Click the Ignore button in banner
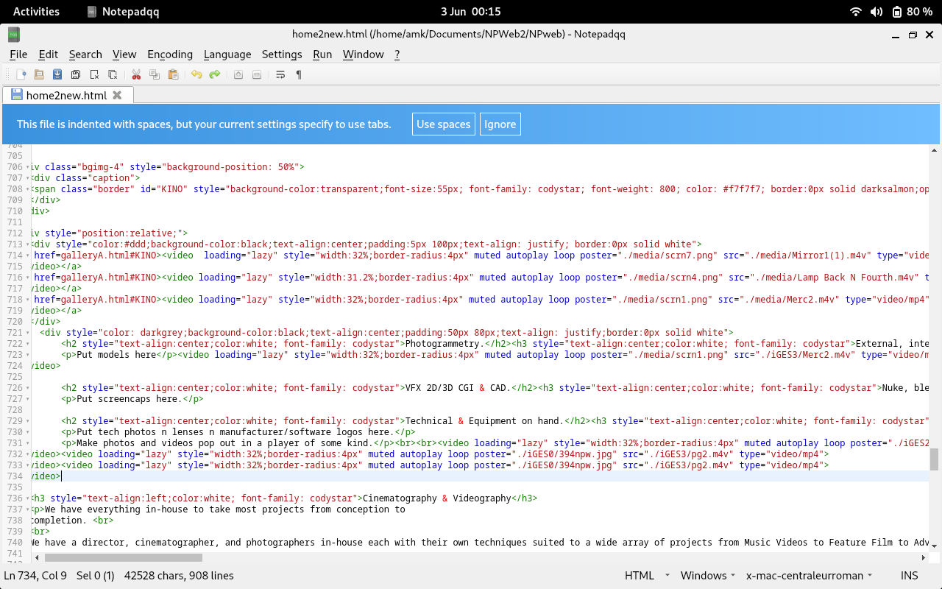Image resolution: width=942 pixels, height=589 pixels. tap(500, 124)
